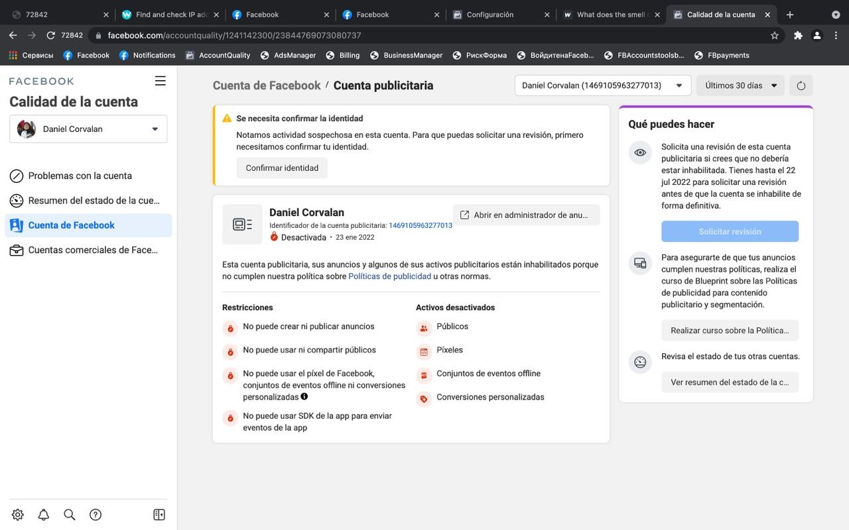Click the 'Píxeles' deactivated asset item

coord(450,350)
